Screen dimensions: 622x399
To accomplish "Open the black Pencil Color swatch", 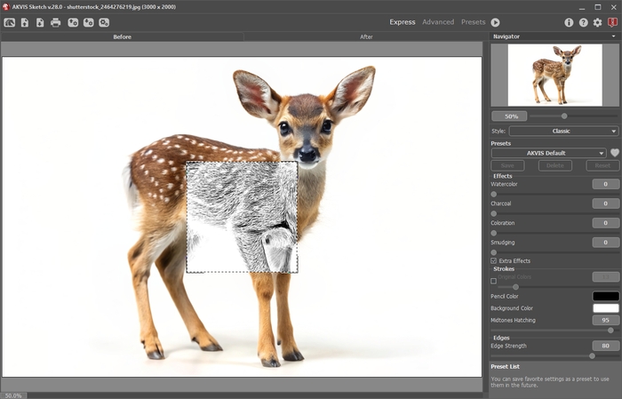I will tap(606, 296).
